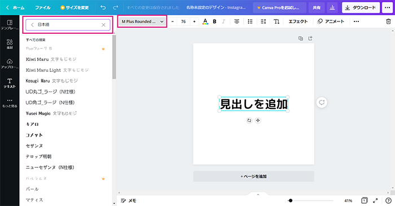Open the page grid view icon
Image resolution: width=395 pixels, height=206 pixels.
click(365, 200)
